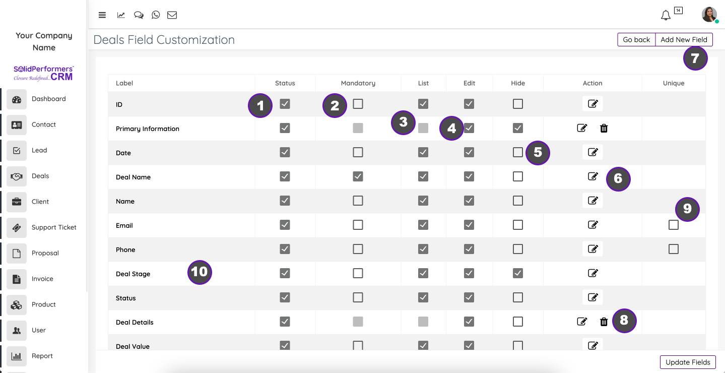Toggle Hide checkbox for Date row
Screen dimensions: 725x373
click(518, 152)
